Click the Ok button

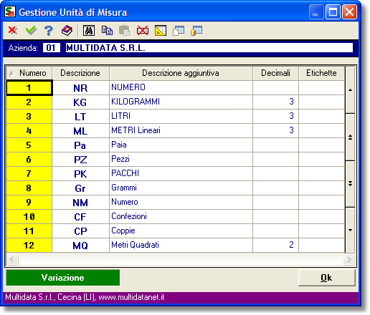(x=326, y=278)
